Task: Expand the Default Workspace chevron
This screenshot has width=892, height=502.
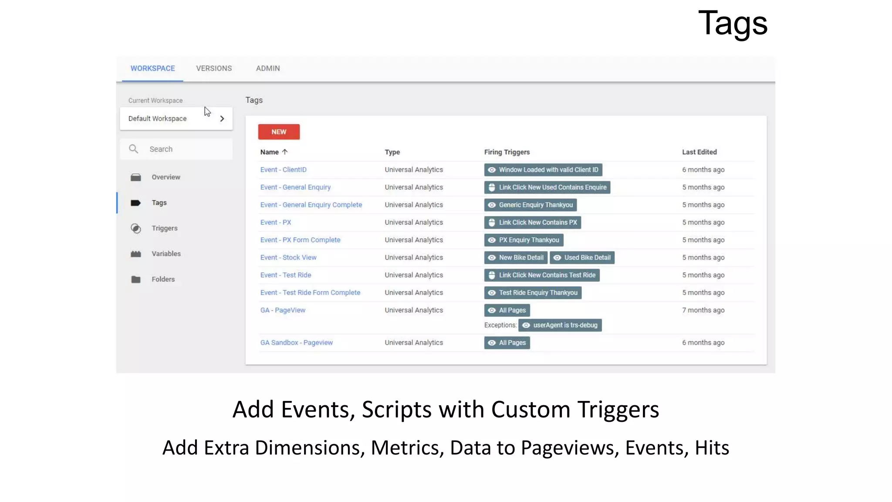Action: point(222,119)
